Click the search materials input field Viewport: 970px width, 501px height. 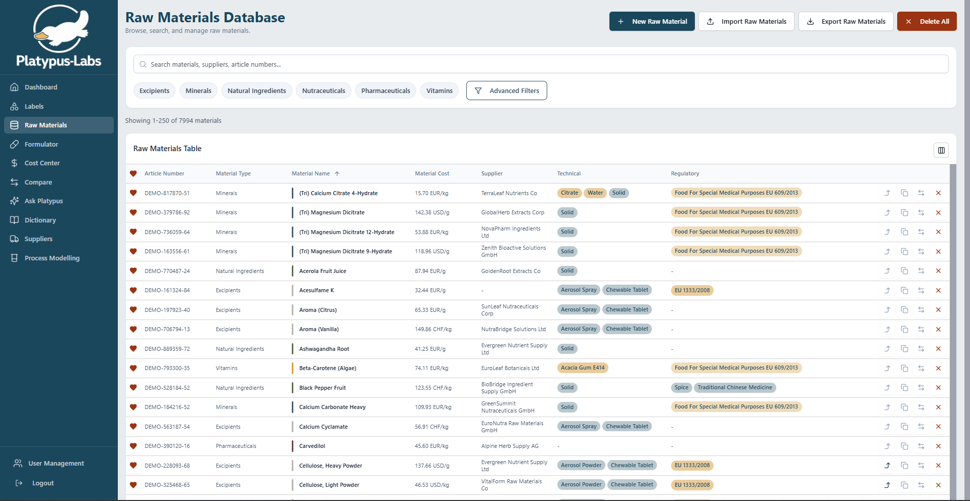tap(541, 64)
